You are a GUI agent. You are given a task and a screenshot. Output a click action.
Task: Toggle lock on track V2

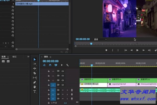tap(49, 80)
